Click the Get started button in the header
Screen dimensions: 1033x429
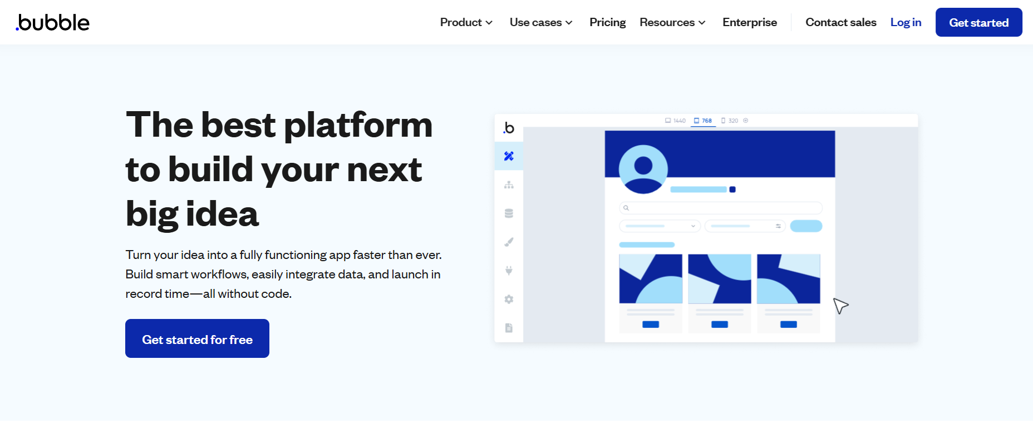[978, 22]
